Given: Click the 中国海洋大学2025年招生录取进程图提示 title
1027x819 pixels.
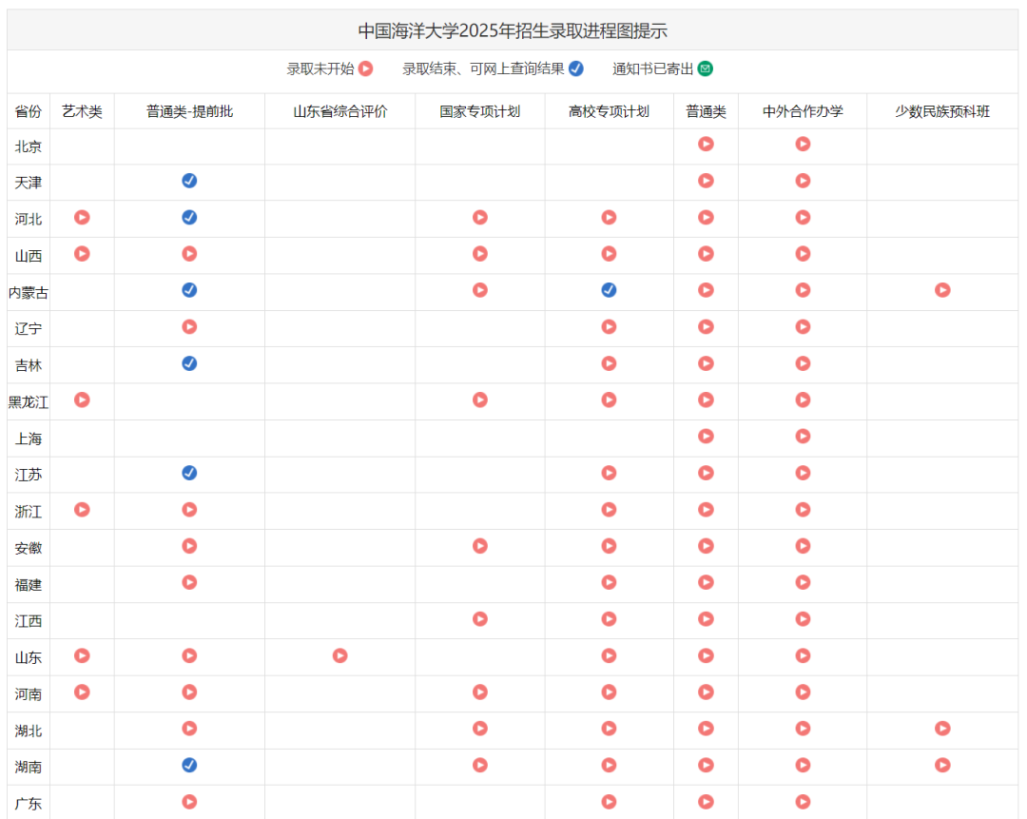Looking at the screenshot, I should tap(513, 30).
